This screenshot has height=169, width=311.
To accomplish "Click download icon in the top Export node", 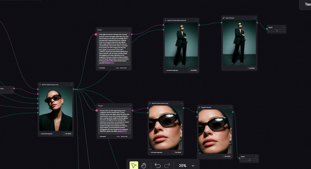I will pos(277,31).
